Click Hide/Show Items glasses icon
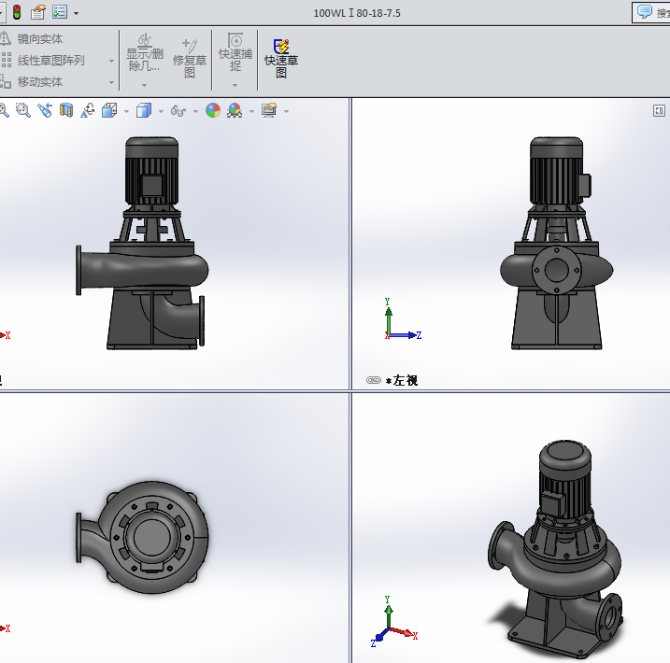Image resolution: width=670 pixels, height=663 pixels. [178, 111]
